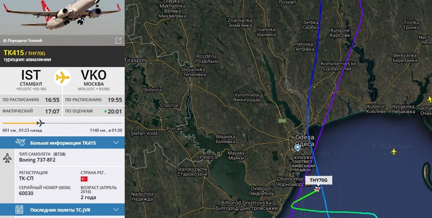432x218 pixels.
Task: Click the Turkish flag registration country icon
Action: 84,179
